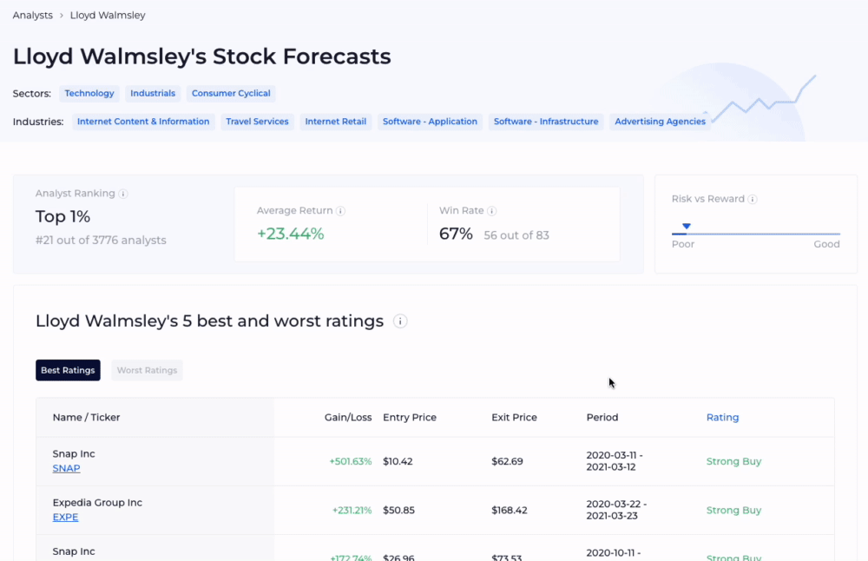
Task: Click the Risk vs Reward slider marker
Action: click(x=686, y=227)
